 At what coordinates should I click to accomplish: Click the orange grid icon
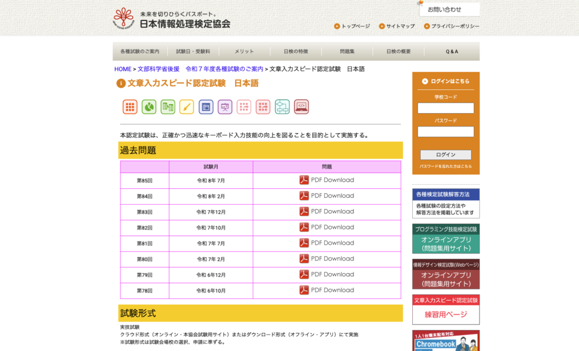coord(130,107)
